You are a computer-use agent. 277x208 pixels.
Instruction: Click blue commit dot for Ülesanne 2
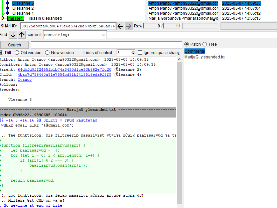tap(7, 8)
